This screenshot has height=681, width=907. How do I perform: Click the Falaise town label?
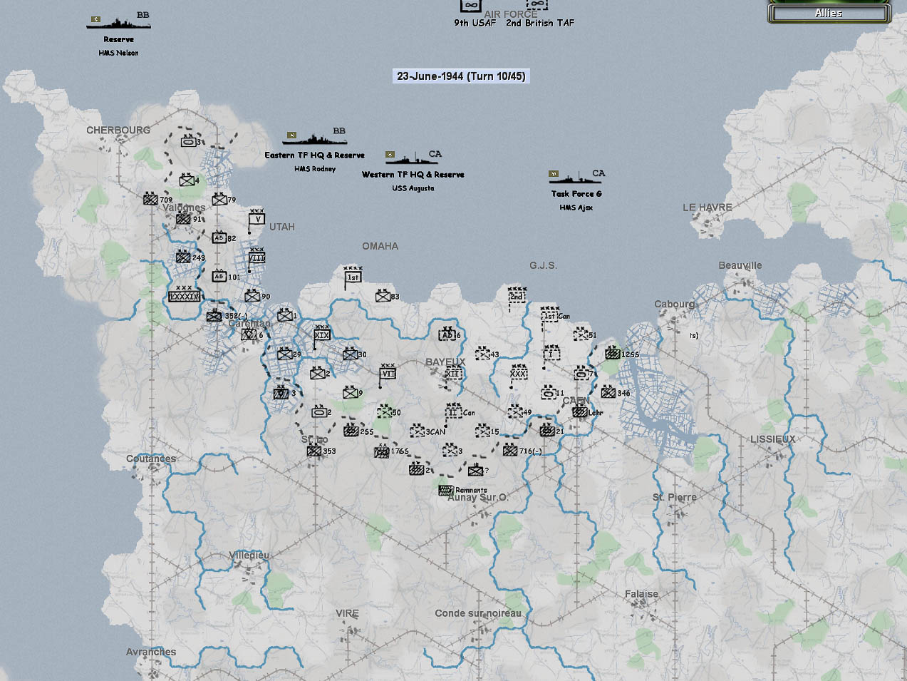point(641,593)
